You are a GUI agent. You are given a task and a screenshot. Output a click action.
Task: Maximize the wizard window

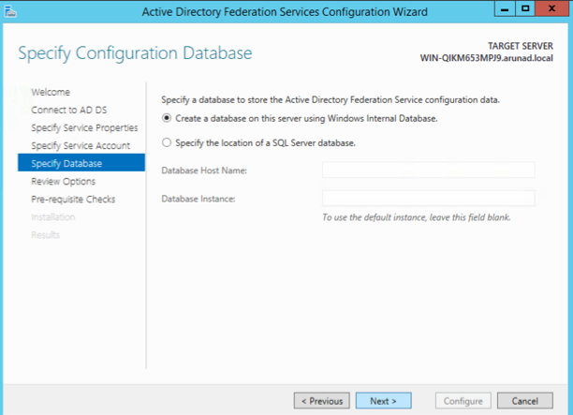525,8
